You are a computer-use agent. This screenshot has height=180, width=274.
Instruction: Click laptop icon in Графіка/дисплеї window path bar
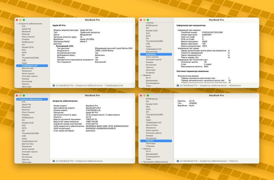[54, 85]
